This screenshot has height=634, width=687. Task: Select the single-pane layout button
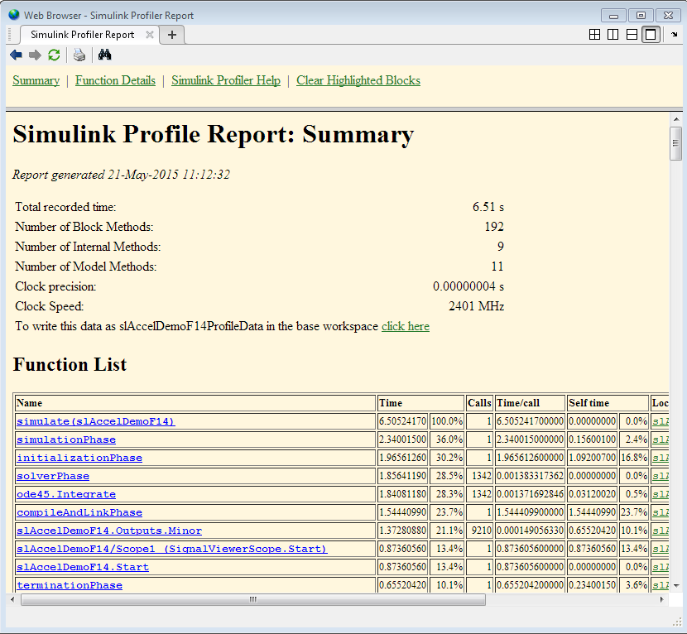(x=651, y=35)
